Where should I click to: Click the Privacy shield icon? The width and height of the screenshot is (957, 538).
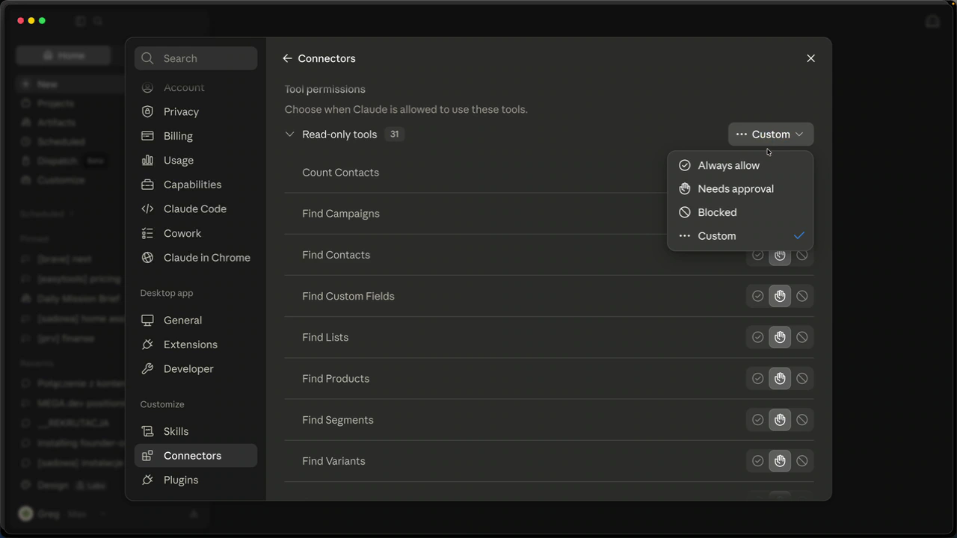(x=147, y=112)
